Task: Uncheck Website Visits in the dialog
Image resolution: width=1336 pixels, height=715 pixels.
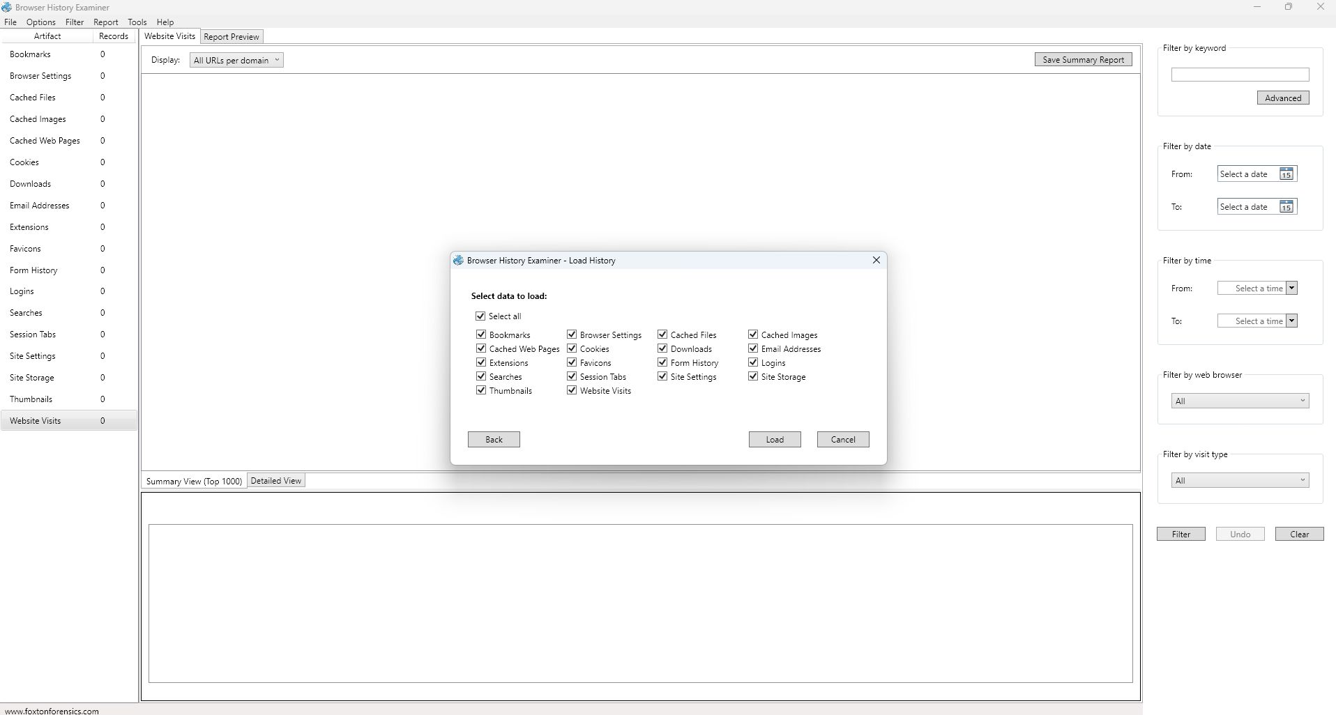Action: [x=572, y=391]
